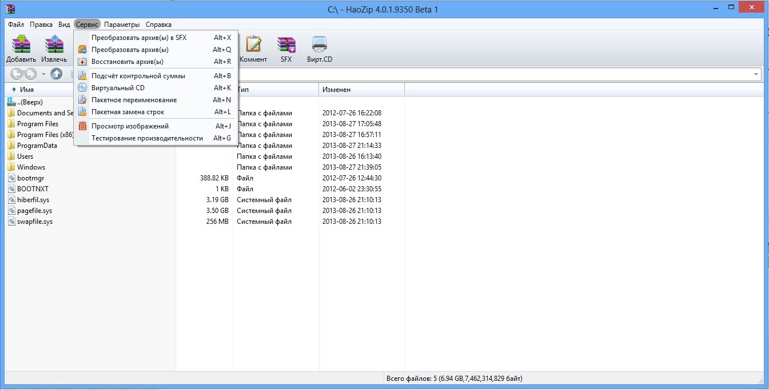Screen dimensions: 769x390
Task: Click Папка с файлами in the Users row
Action: tap(264, 156)
